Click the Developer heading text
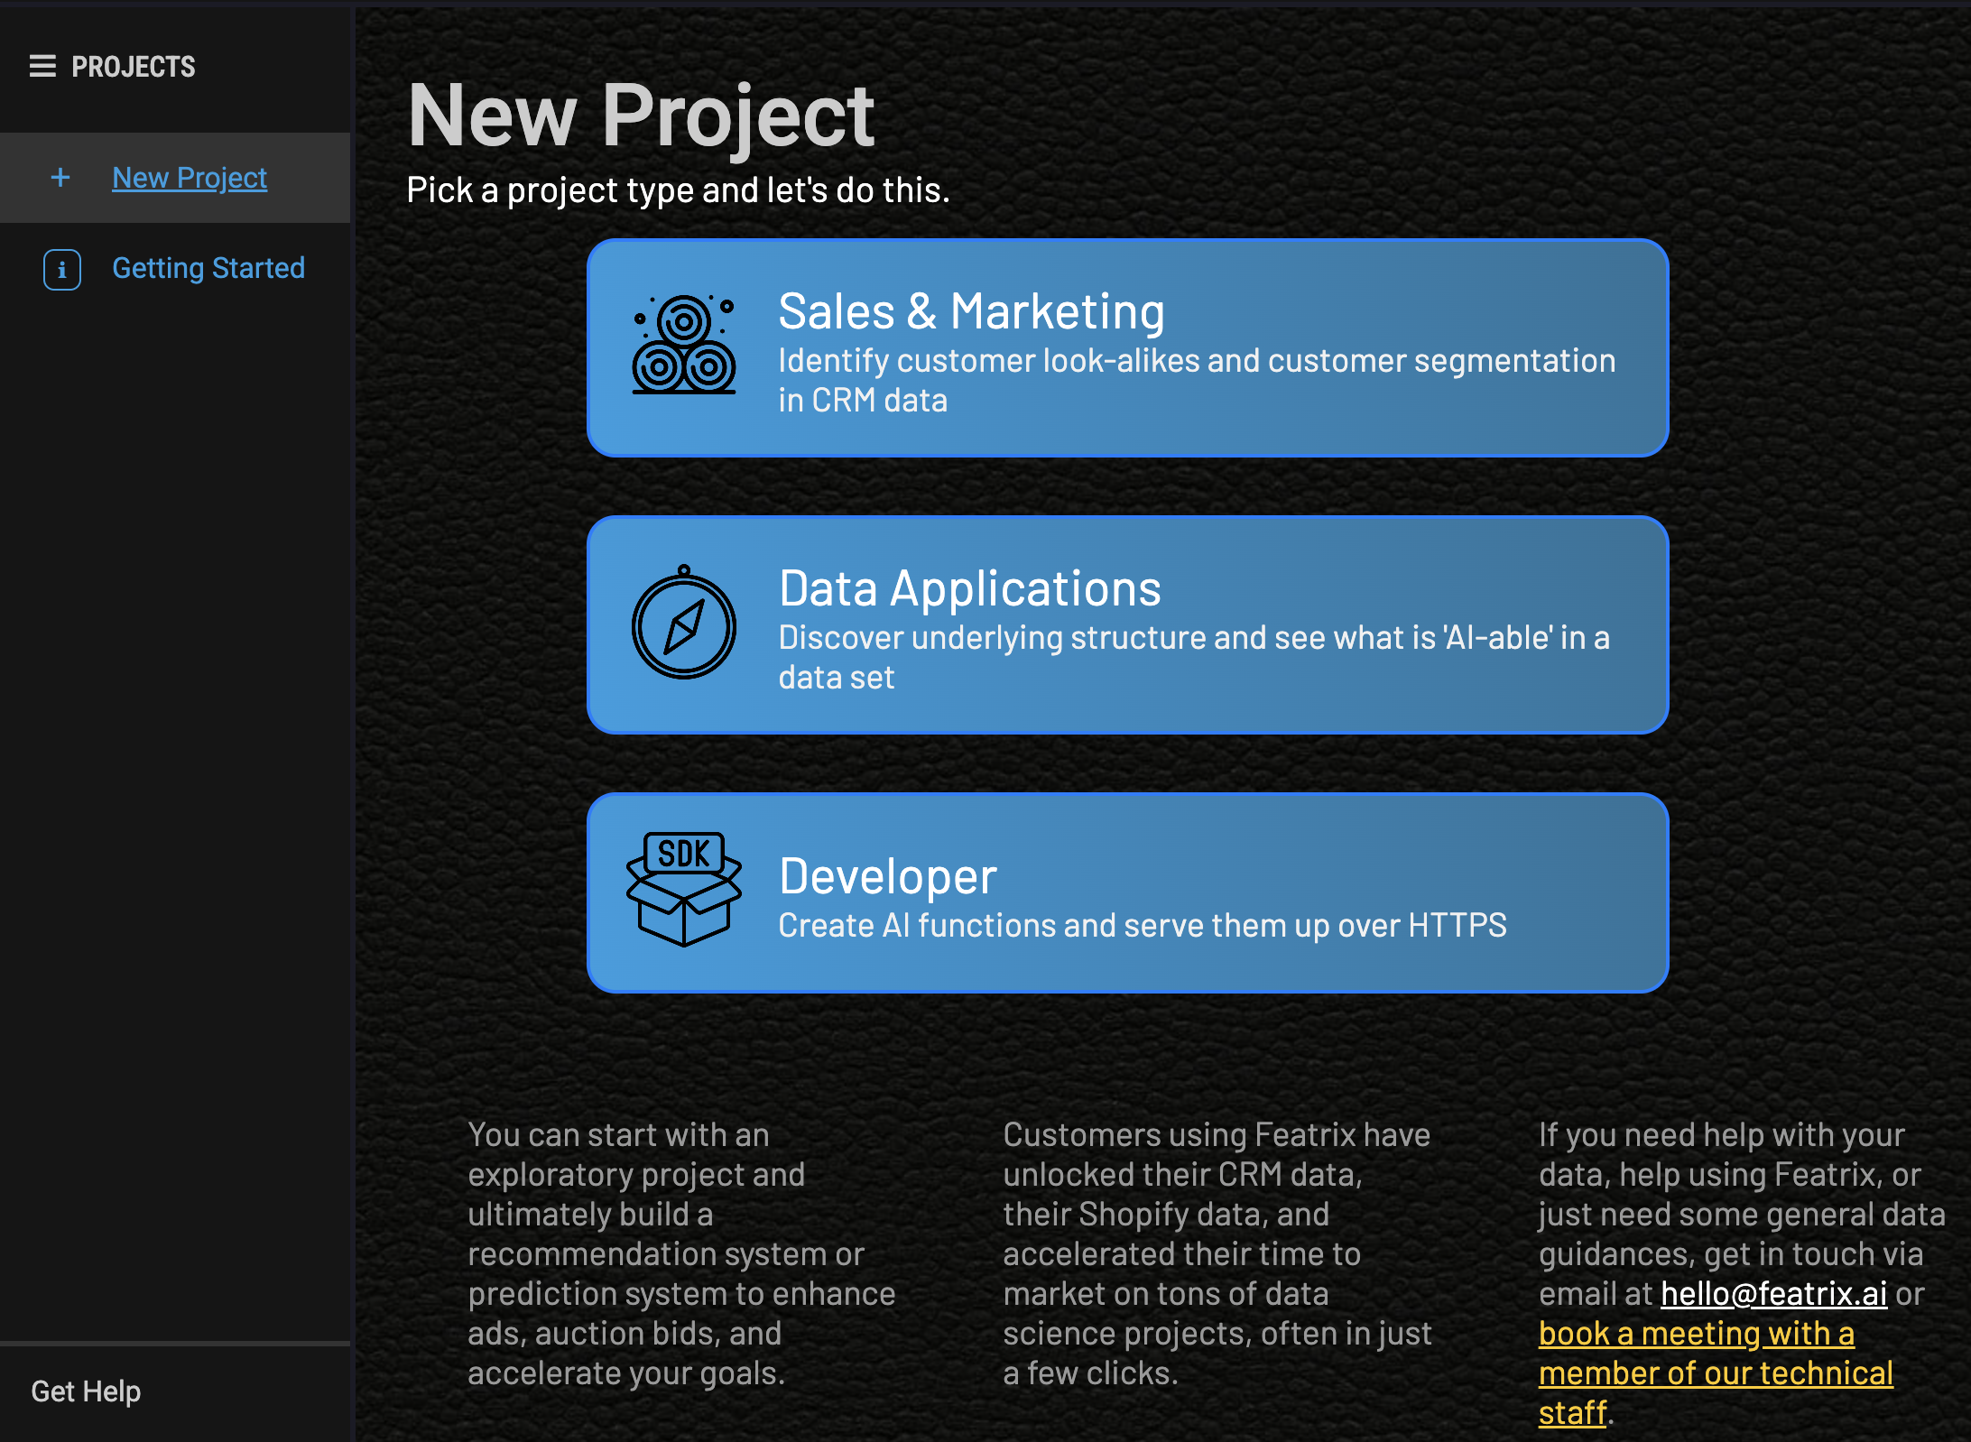Image resolution: width=1971 pixels, height=1442 pixels. pyautogui.click(x=887, y=876)
